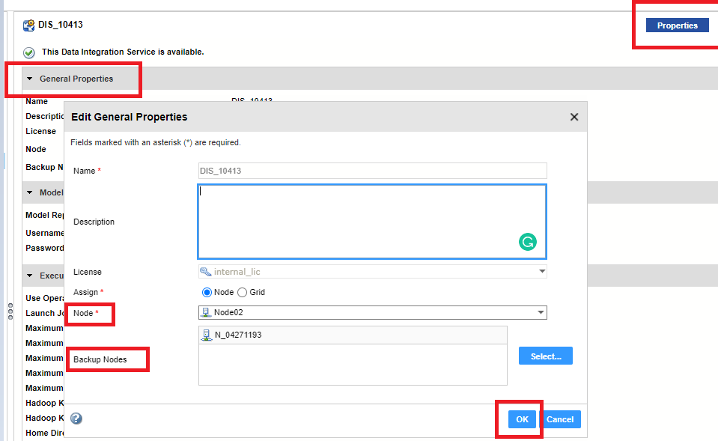
Task: Collapse the Execution section triangle
Action: tap(30, 276)
